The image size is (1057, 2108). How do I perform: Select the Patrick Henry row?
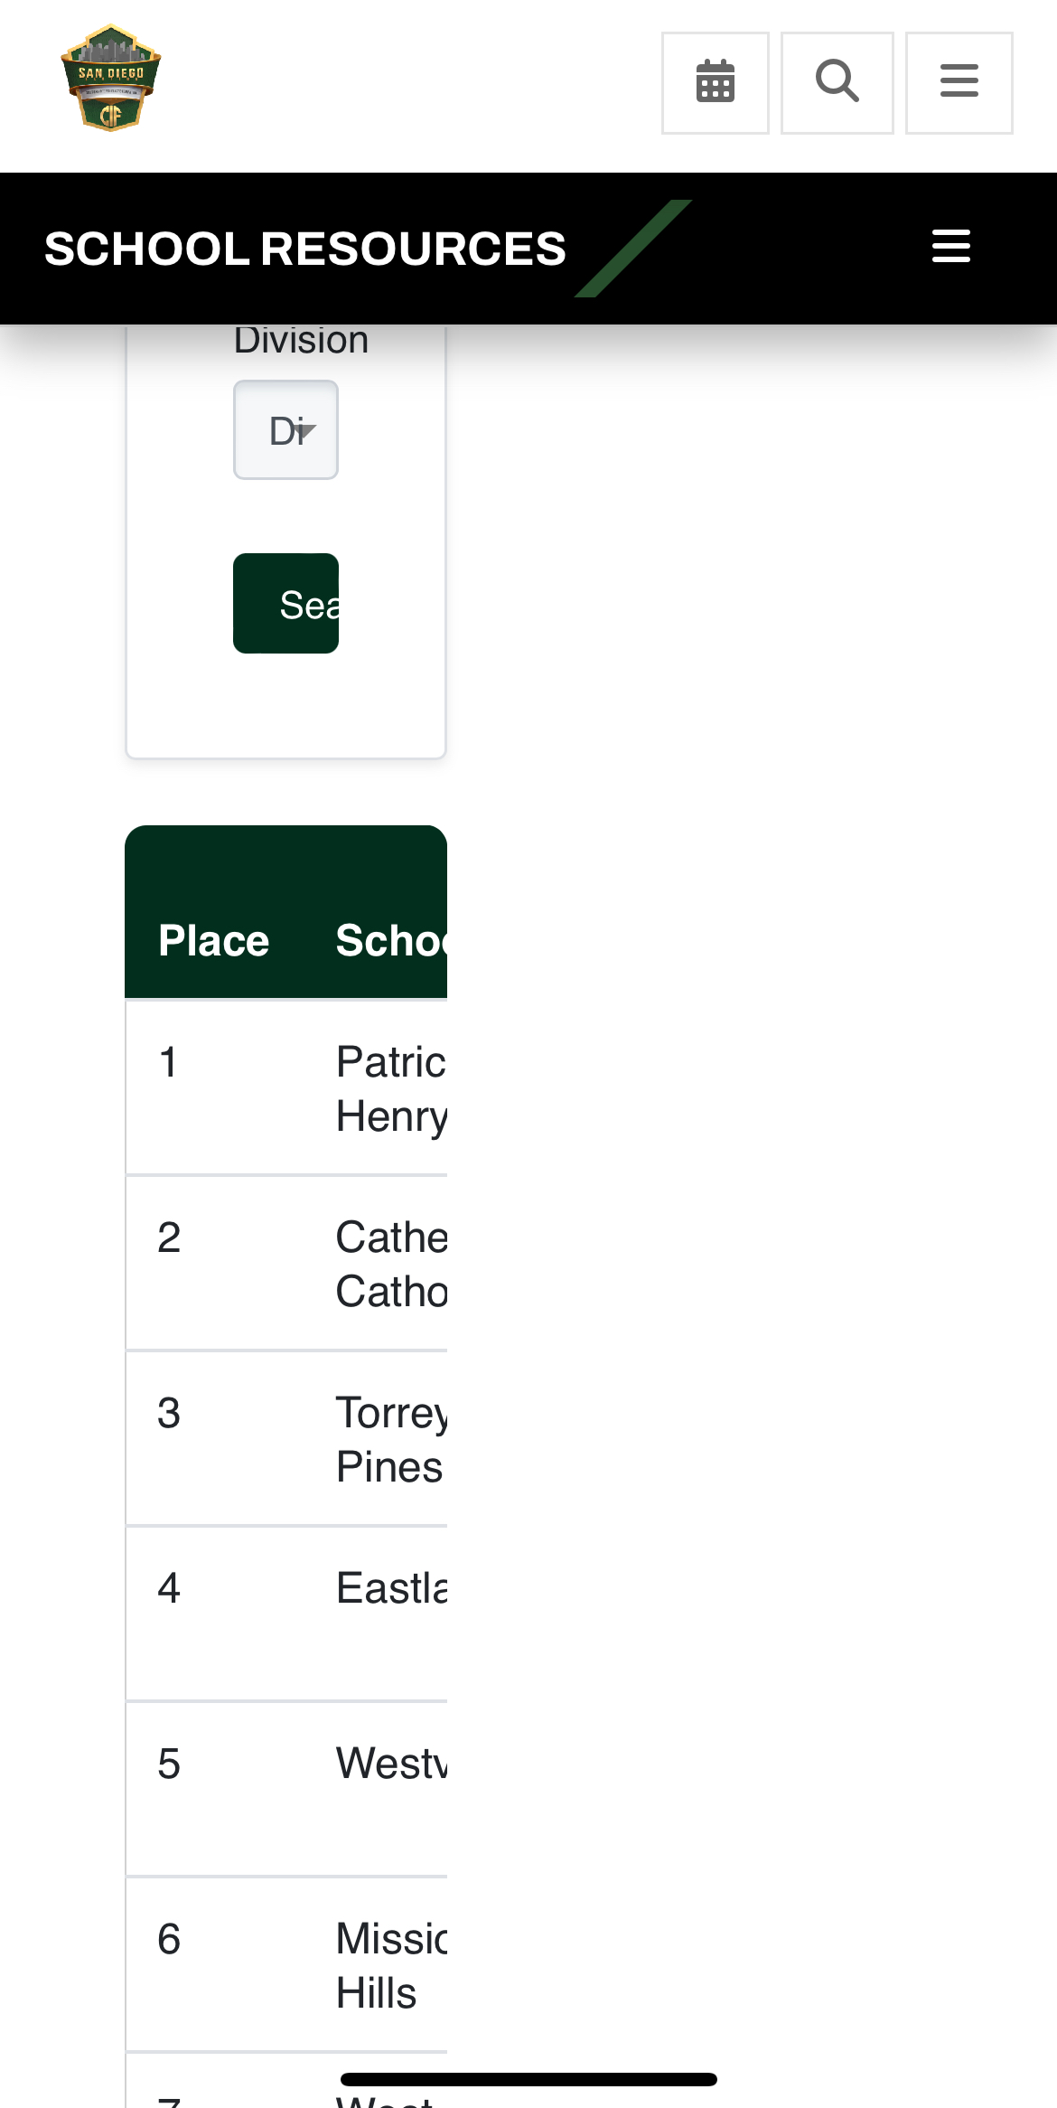(390, 1088)
